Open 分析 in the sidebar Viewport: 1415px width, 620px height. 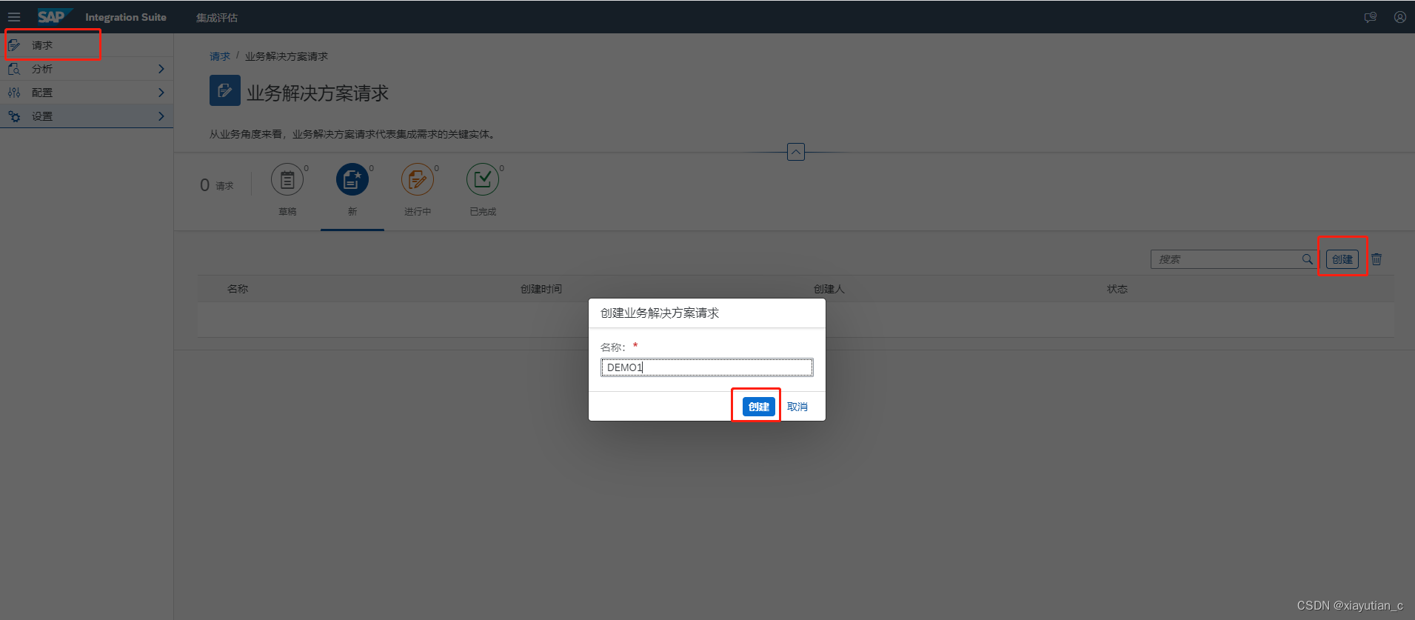tap(87, 69)
